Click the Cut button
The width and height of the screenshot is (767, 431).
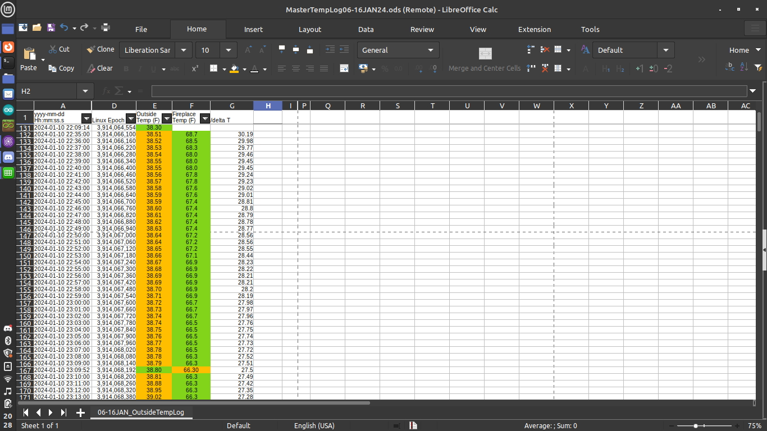tap(59, 49)
